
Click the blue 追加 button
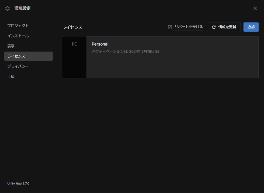point(251,27)
